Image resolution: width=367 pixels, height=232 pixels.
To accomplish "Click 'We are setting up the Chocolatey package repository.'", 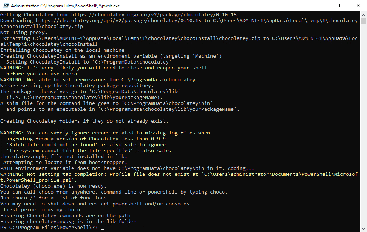I will pos(77,85).
